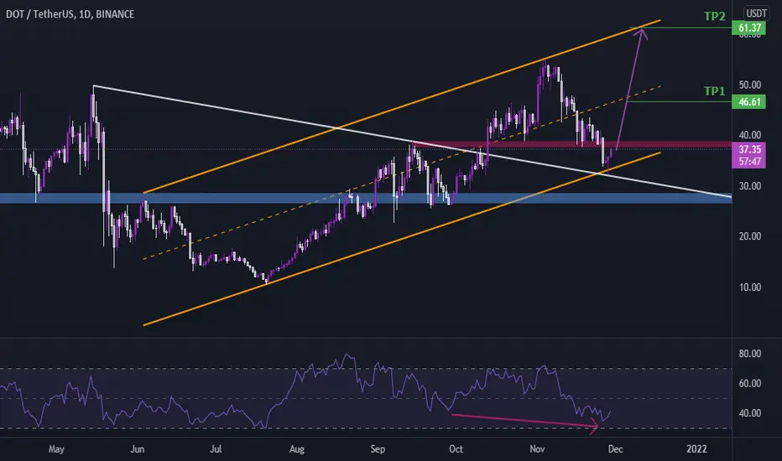Select the upper orange channel line
782x461 pixels.
(x=401, y=106)
